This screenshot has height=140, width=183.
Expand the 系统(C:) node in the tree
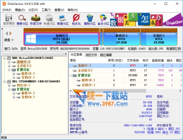(x=9, y=62)
